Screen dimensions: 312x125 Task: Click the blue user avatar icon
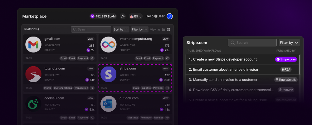click(169, 16)
